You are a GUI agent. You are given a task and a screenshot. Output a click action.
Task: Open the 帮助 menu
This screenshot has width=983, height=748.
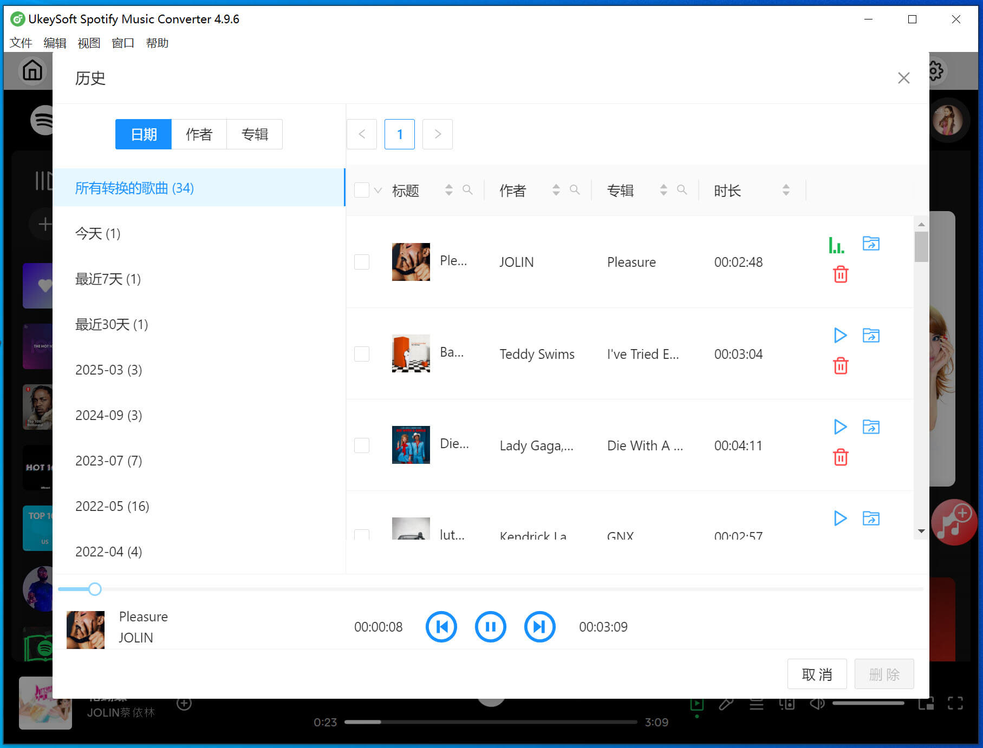point(157,43)
